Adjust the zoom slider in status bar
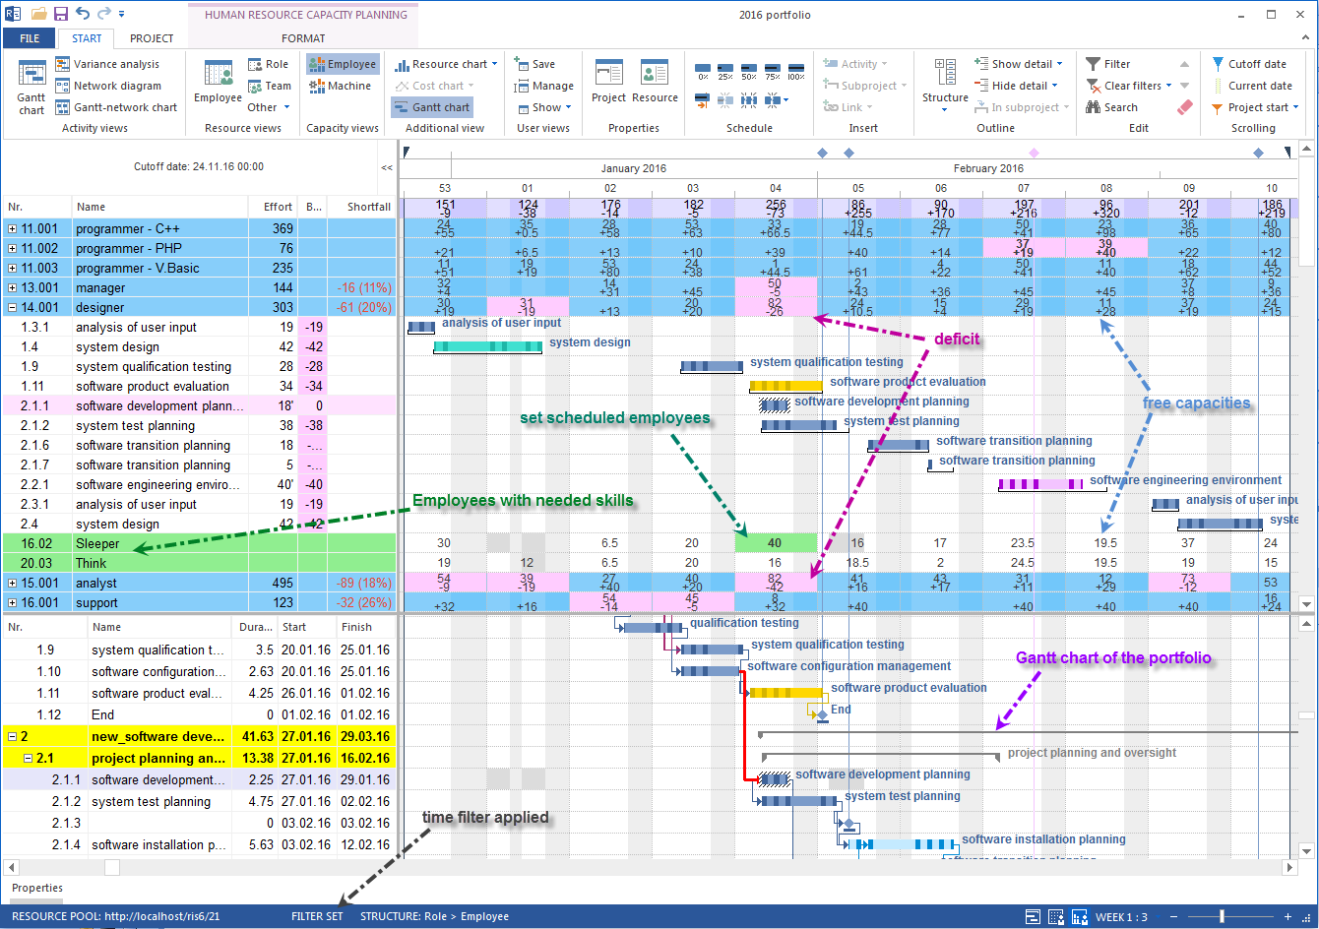The height and width of the screenshot is (929, 1319). pos(1222,917)
